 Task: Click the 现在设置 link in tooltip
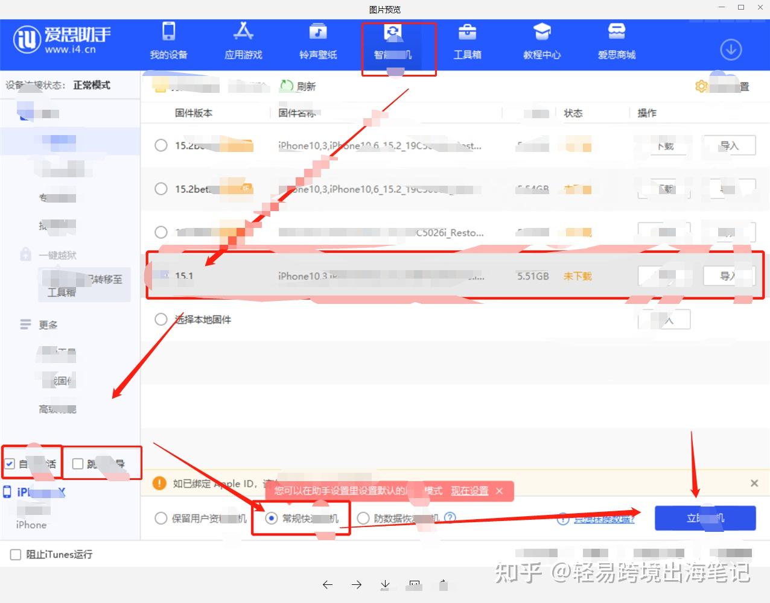click(x=469, y=491)
